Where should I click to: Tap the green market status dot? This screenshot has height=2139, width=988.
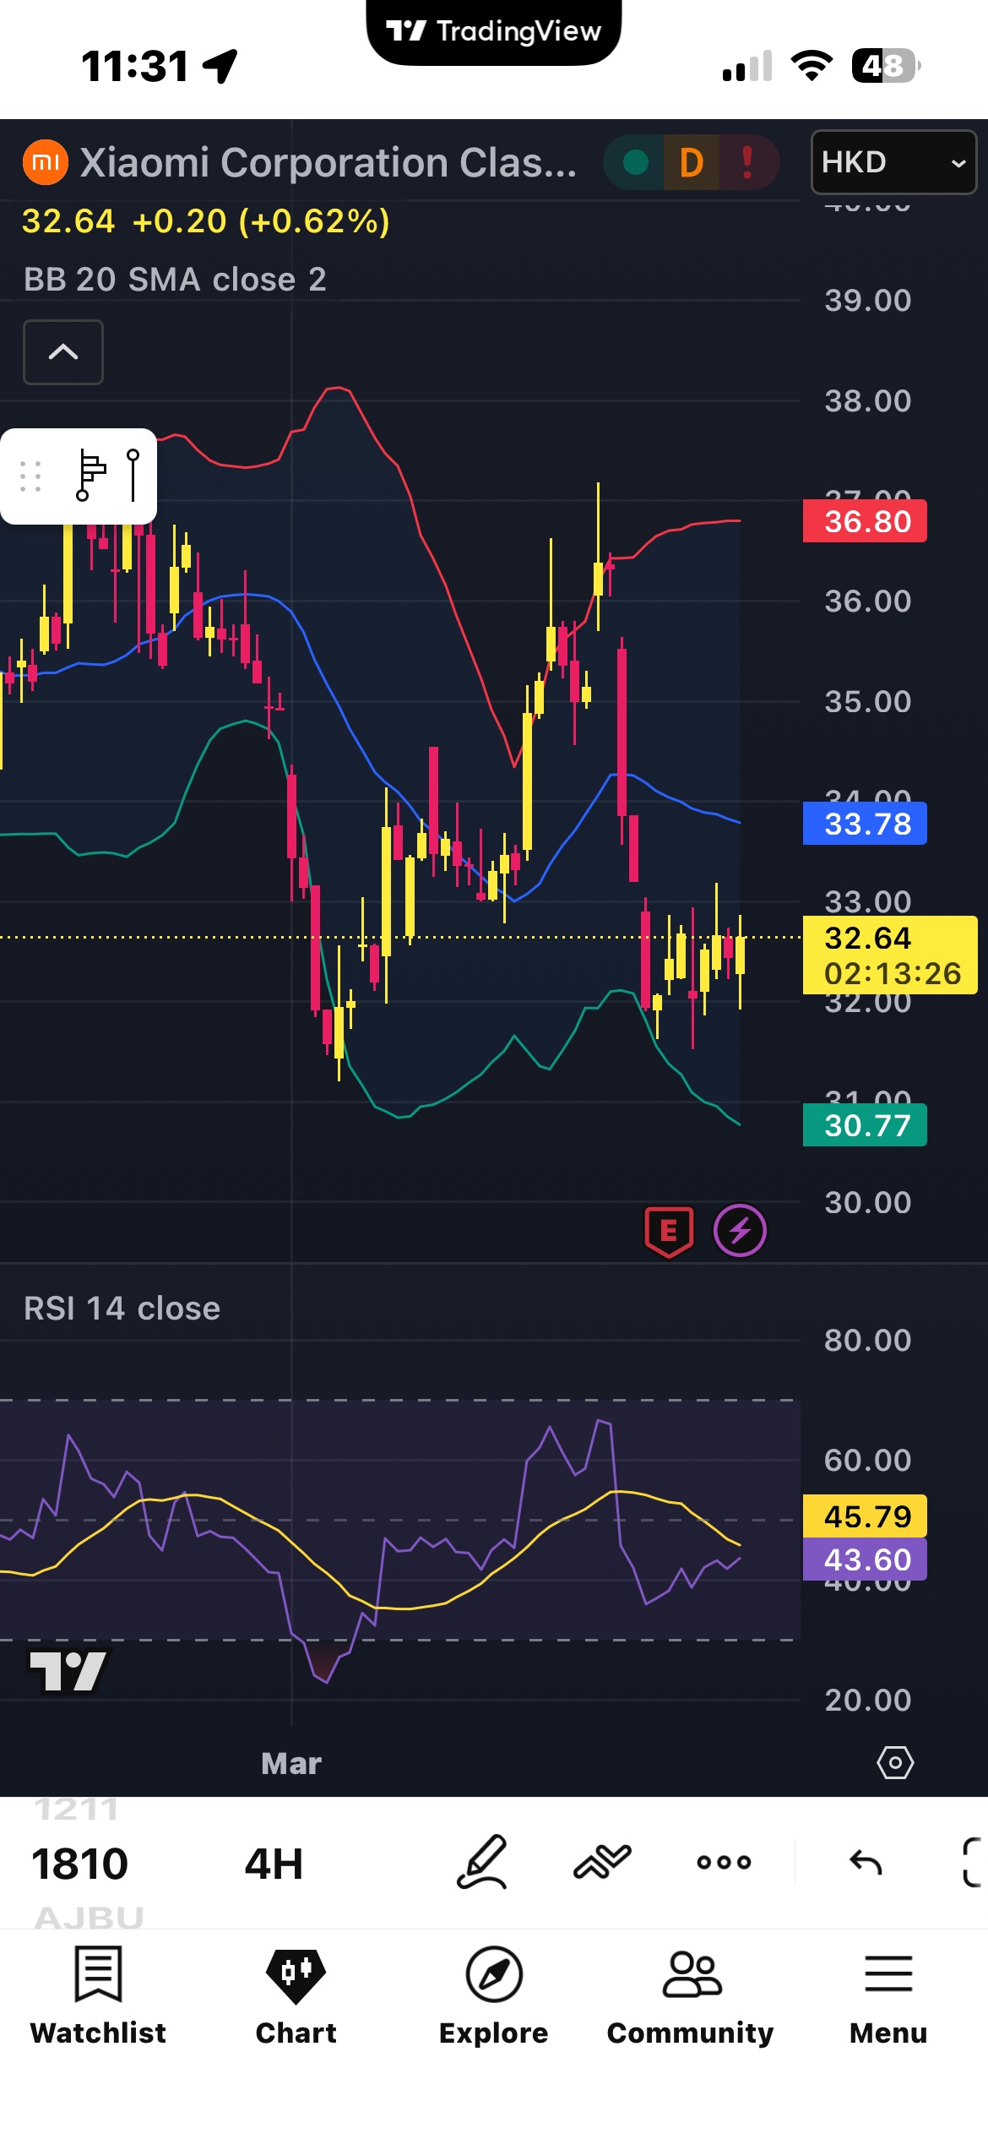(x=635, y=162)
